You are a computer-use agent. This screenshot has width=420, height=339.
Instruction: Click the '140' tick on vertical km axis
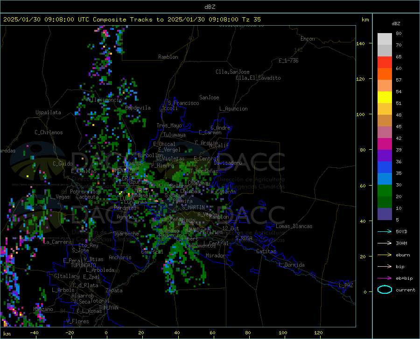[360, 43]
